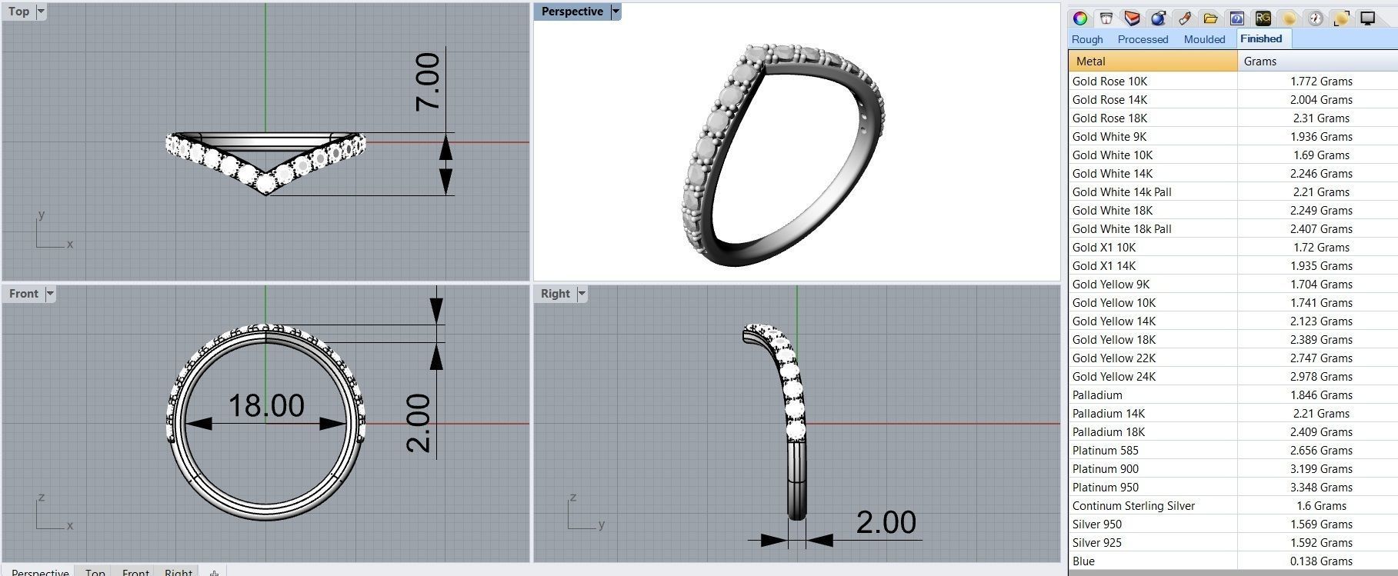Switch to the Processed tab
The height and width of the screenshot is (576, 1398).
coord(1143,39)
